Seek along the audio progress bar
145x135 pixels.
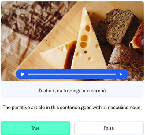72,74
